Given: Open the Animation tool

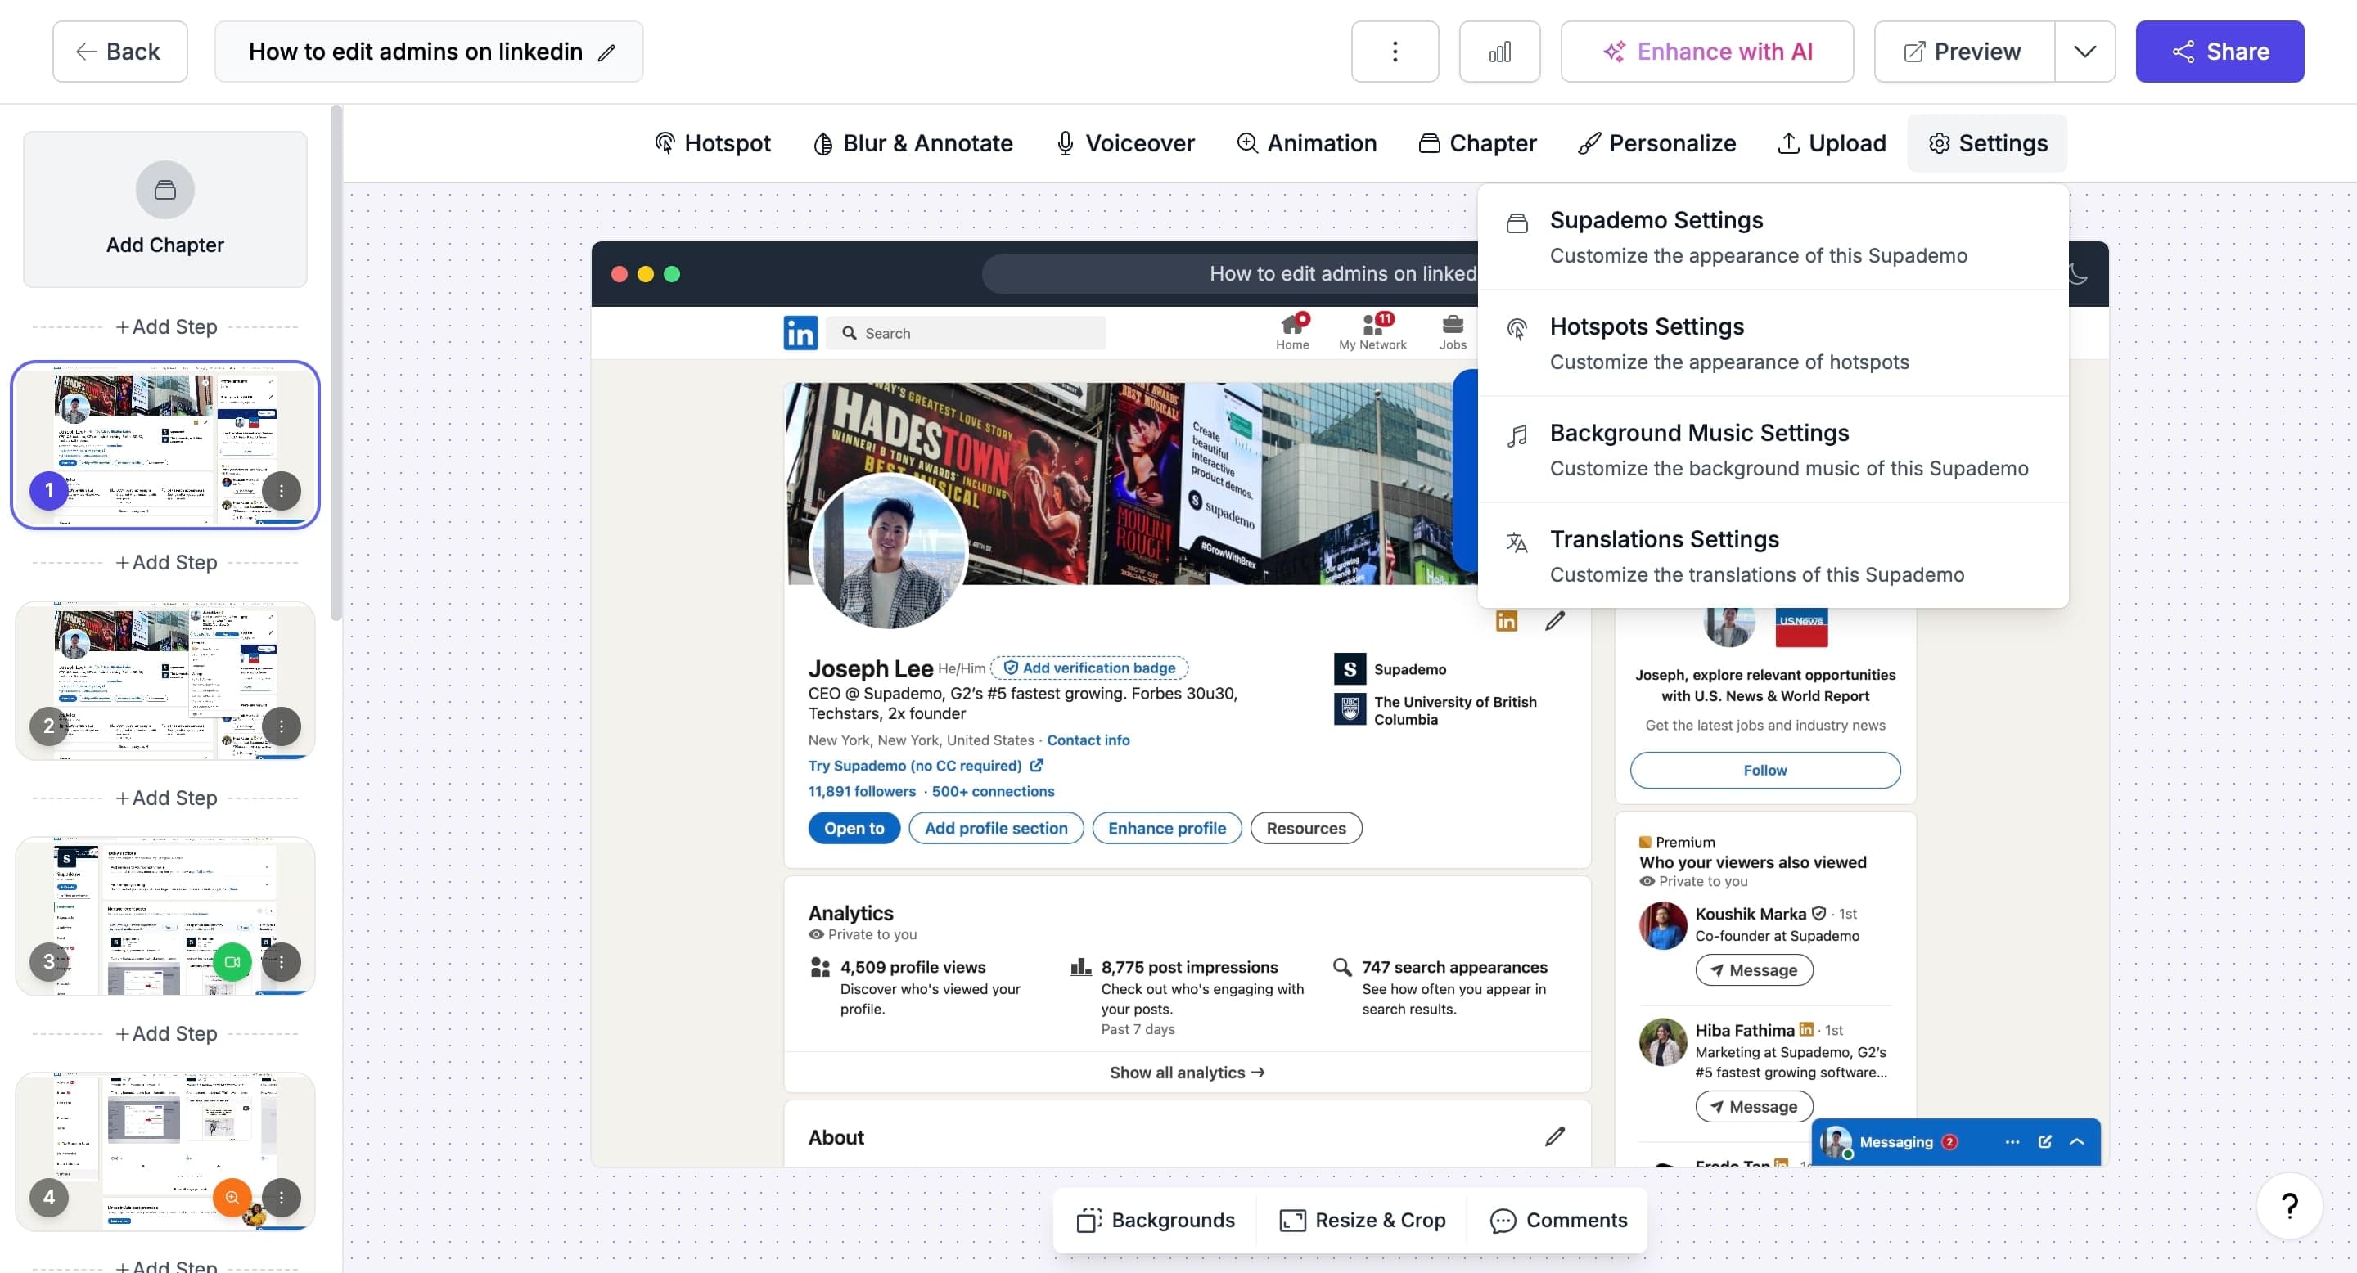Looking at the screenshot, I should pos(1307,143).
